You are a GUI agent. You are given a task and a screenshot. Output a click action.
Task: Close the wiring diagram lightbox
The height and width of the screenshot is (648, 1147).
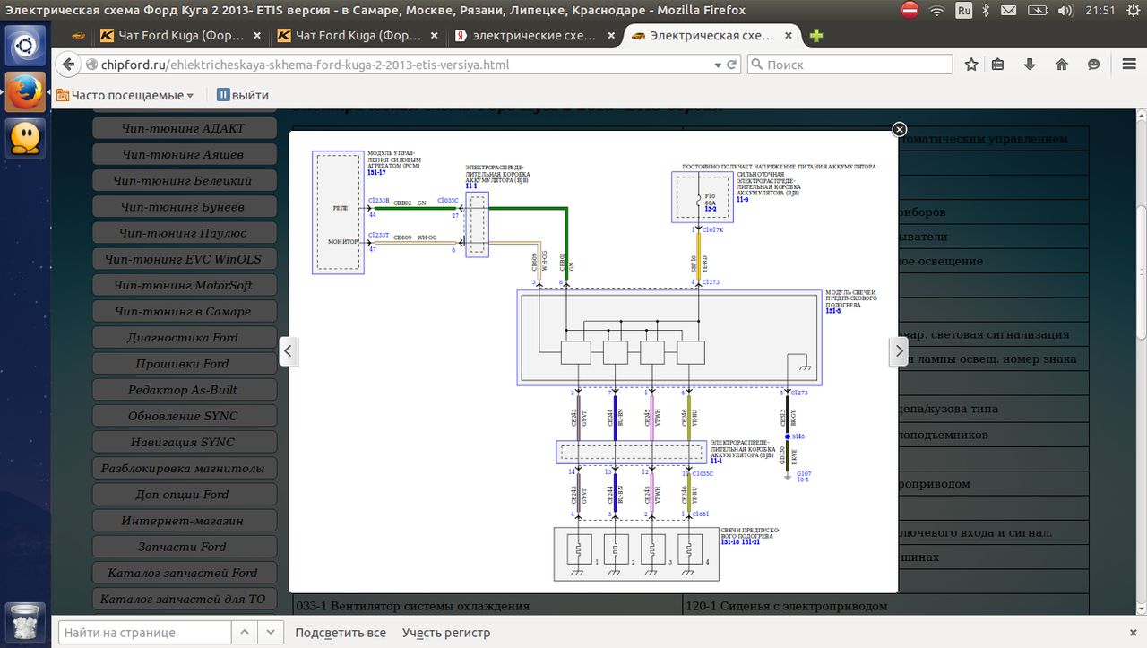900,129
